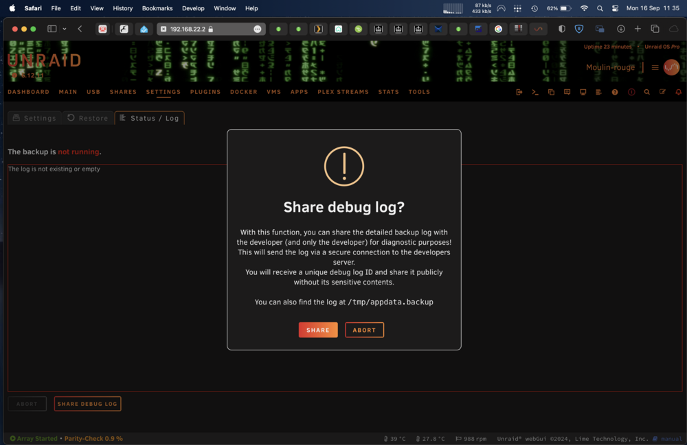Open the Unraid account hamburger menu

pyautogui.click(x=655, y=67)
